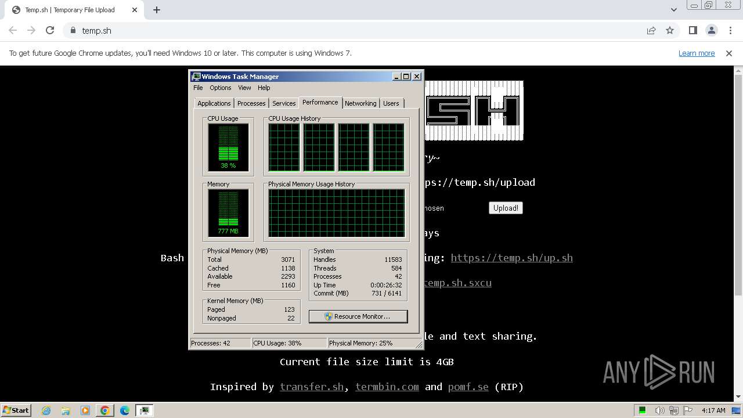This screenshot has width=743, height=418.
Task: Click the first CPU Usage History graph
Action: tap(284, 147)
